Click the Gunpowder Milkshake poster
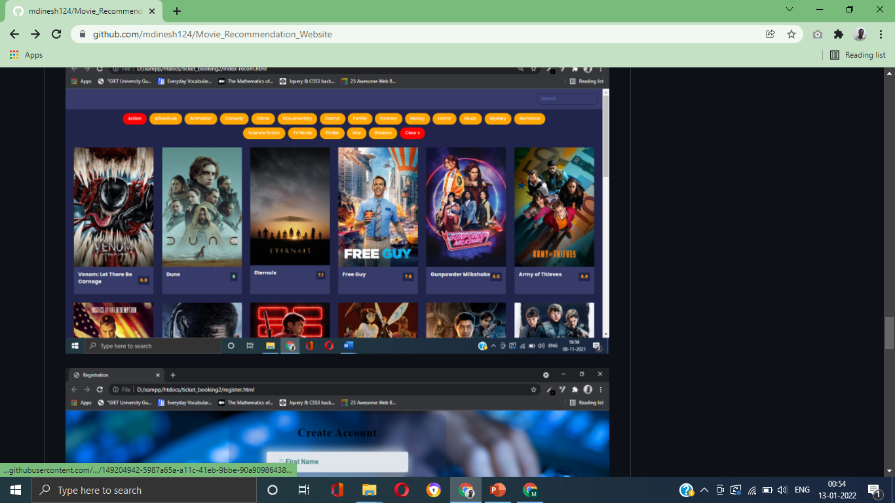This screenshot has width=895, height=503. point(466,207)
